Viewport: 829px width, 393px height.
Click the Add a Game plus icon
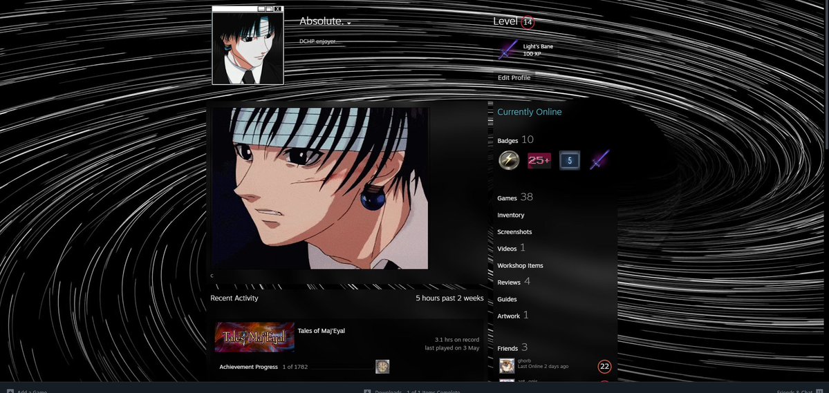(x=10, y=392)
